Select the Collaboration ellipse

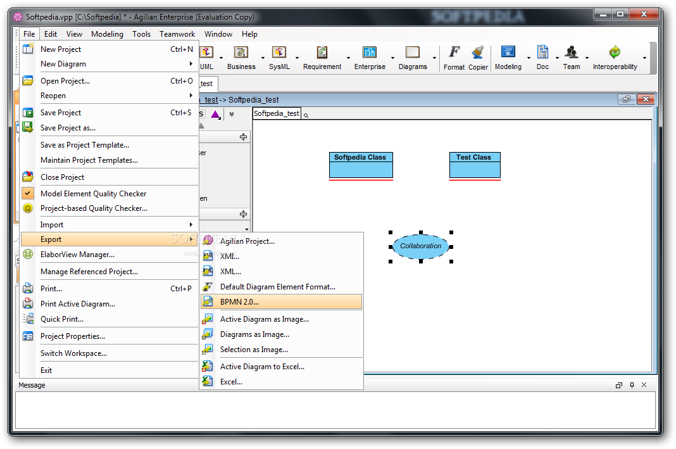(421, 246)
